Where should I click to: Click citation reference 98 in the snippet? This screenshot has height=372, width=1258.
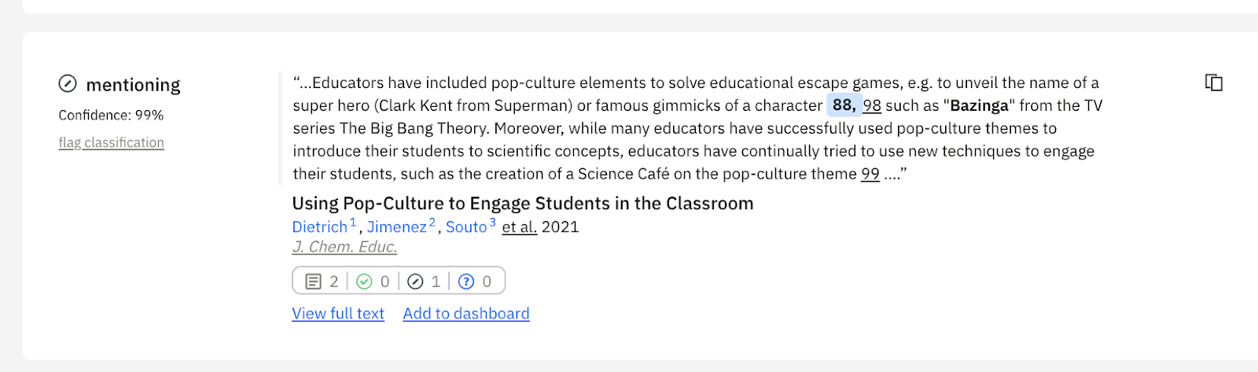(x=871, y=105)
